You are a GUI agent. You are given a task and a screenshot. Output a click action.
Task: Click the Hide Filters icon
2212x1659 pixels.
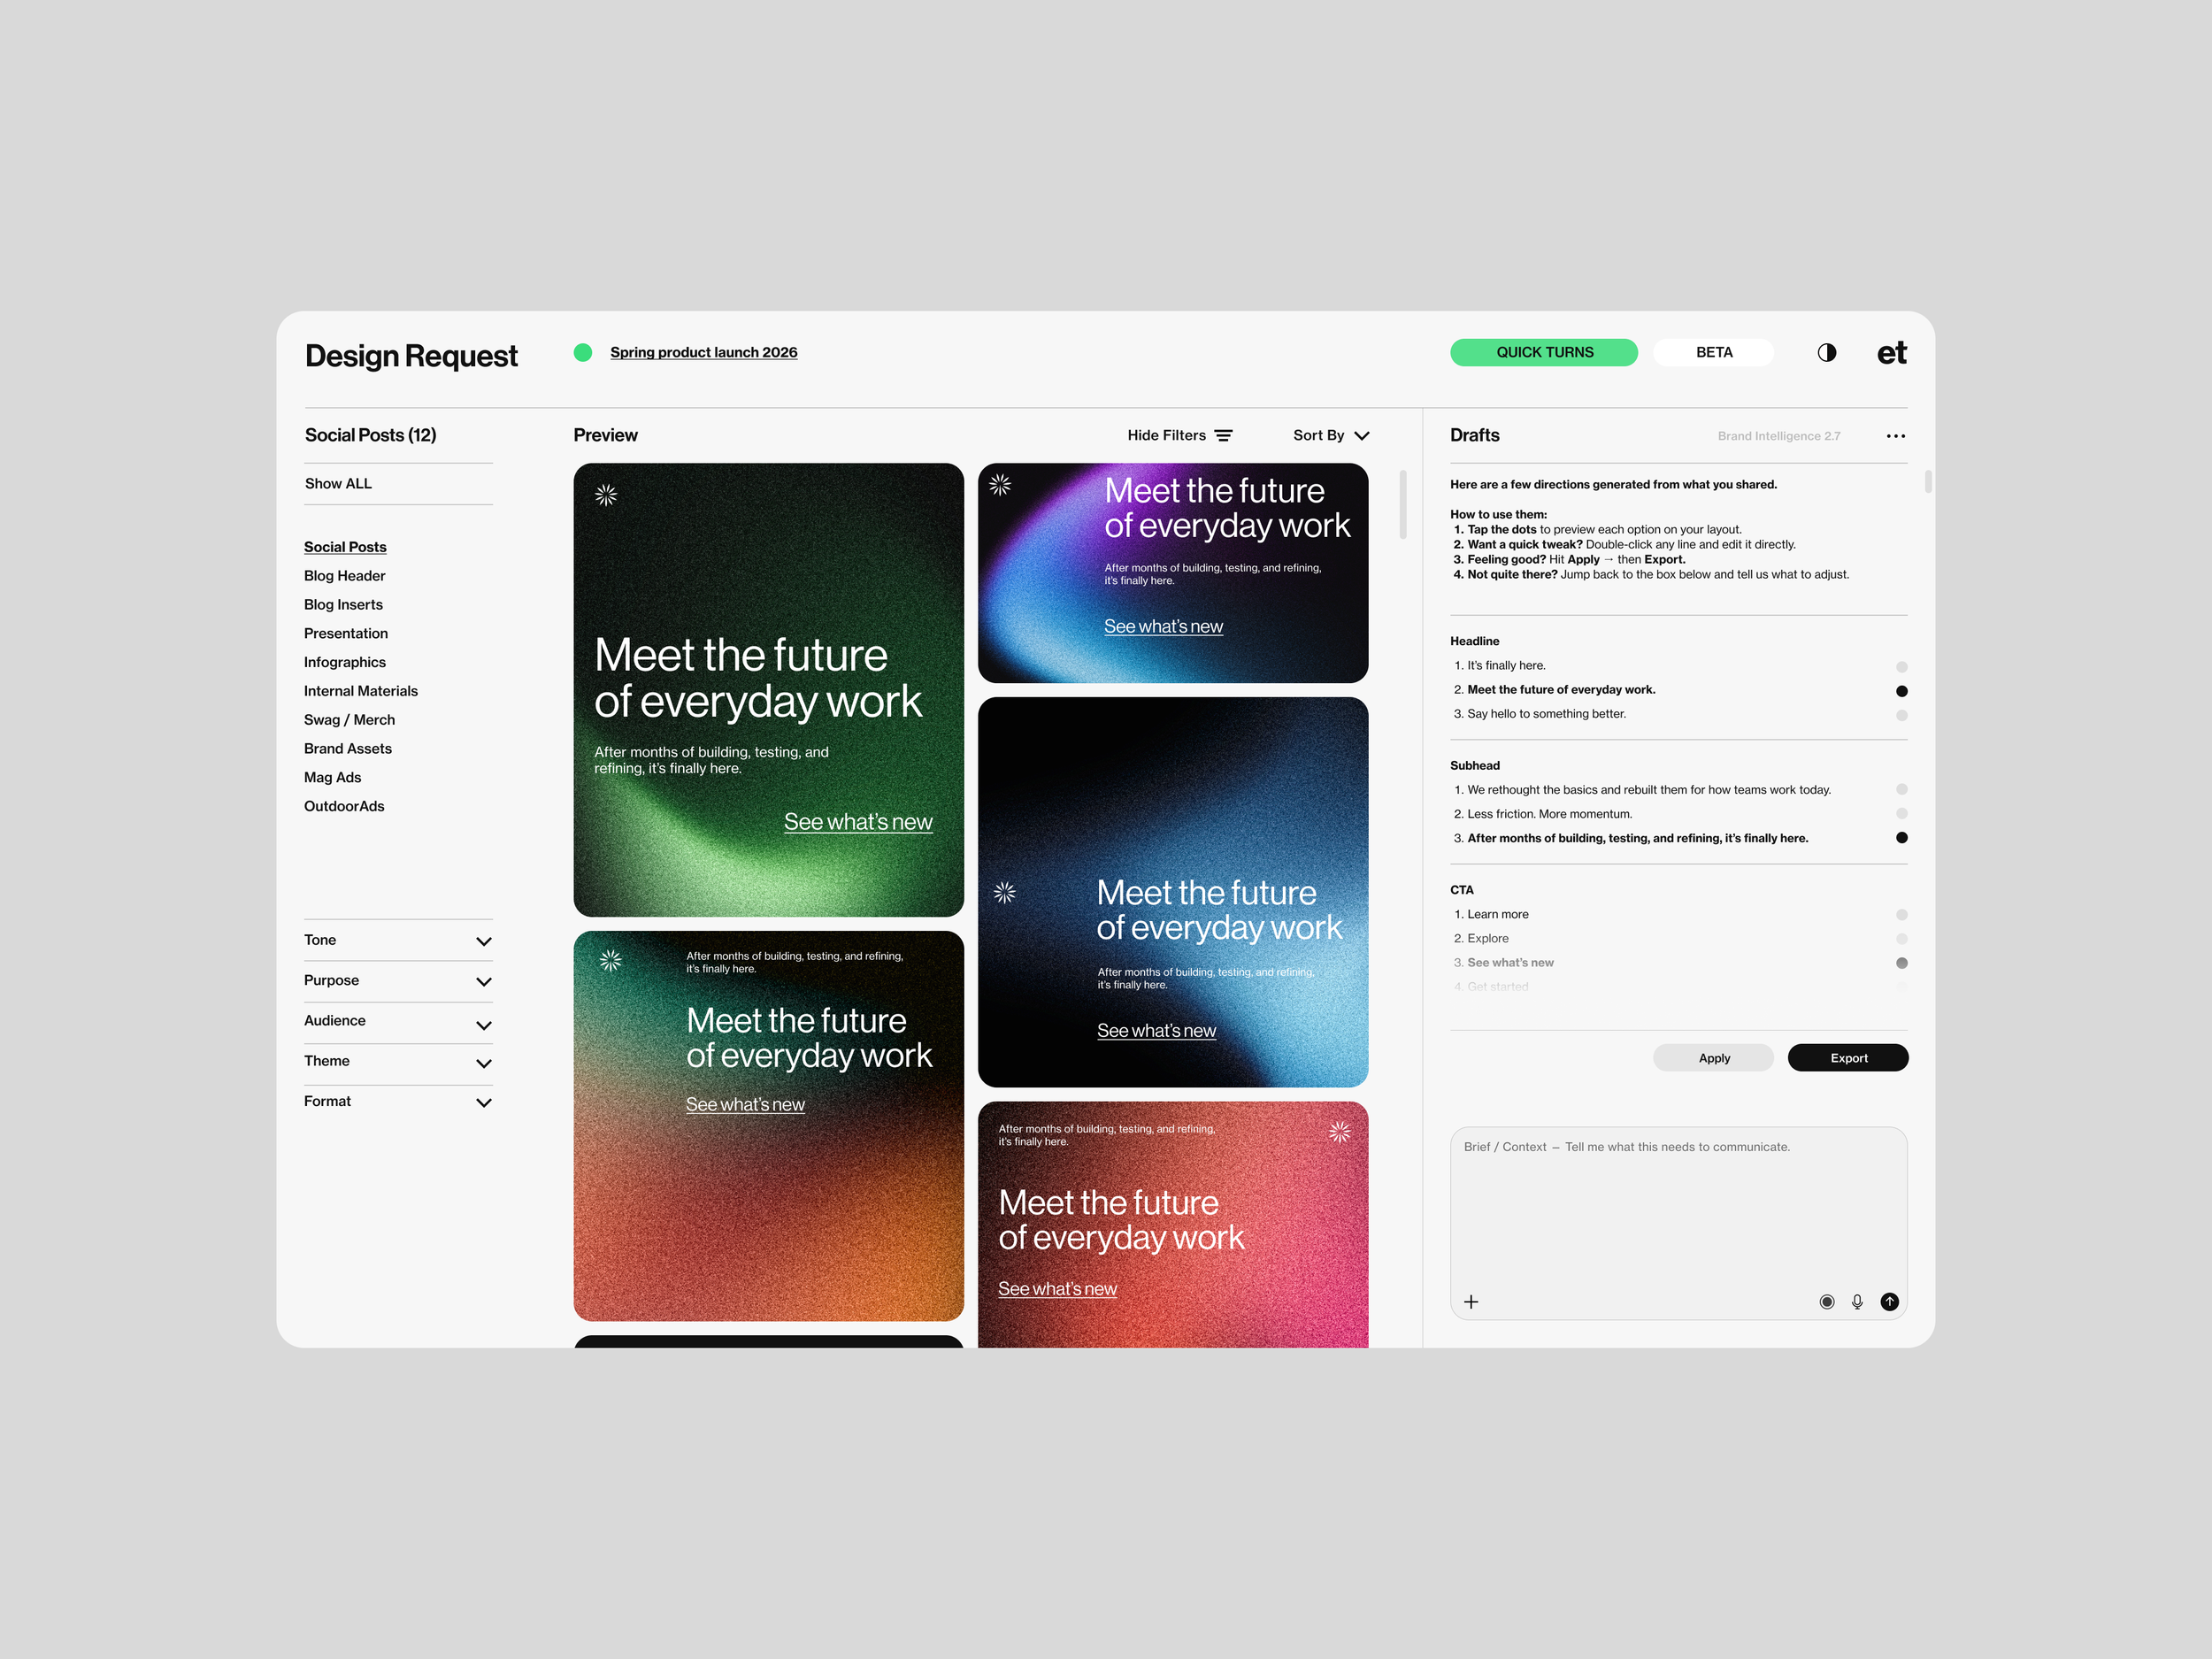[x=1224, y=435]
